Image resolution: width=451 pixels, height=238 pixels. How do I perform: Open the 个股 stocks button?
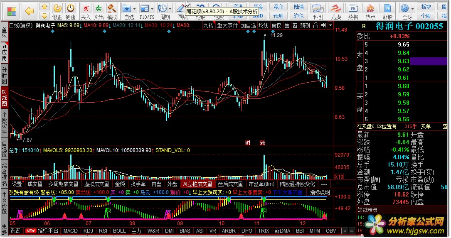pos(426,15)
